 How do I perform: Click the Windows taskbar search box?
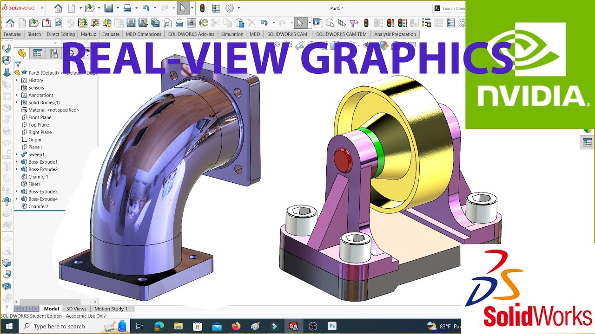[75, 326]
